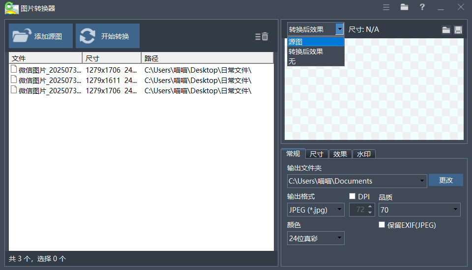Open the output folder path dropdown
Screen dimensions: 472x270
tap(357, 181)
